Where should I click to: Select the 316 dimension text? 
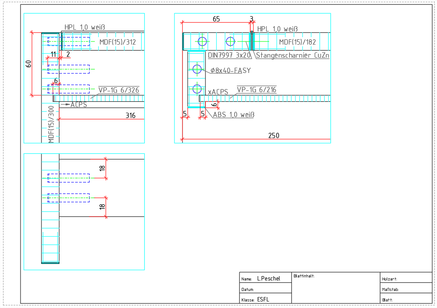click(x=130, y=116)
